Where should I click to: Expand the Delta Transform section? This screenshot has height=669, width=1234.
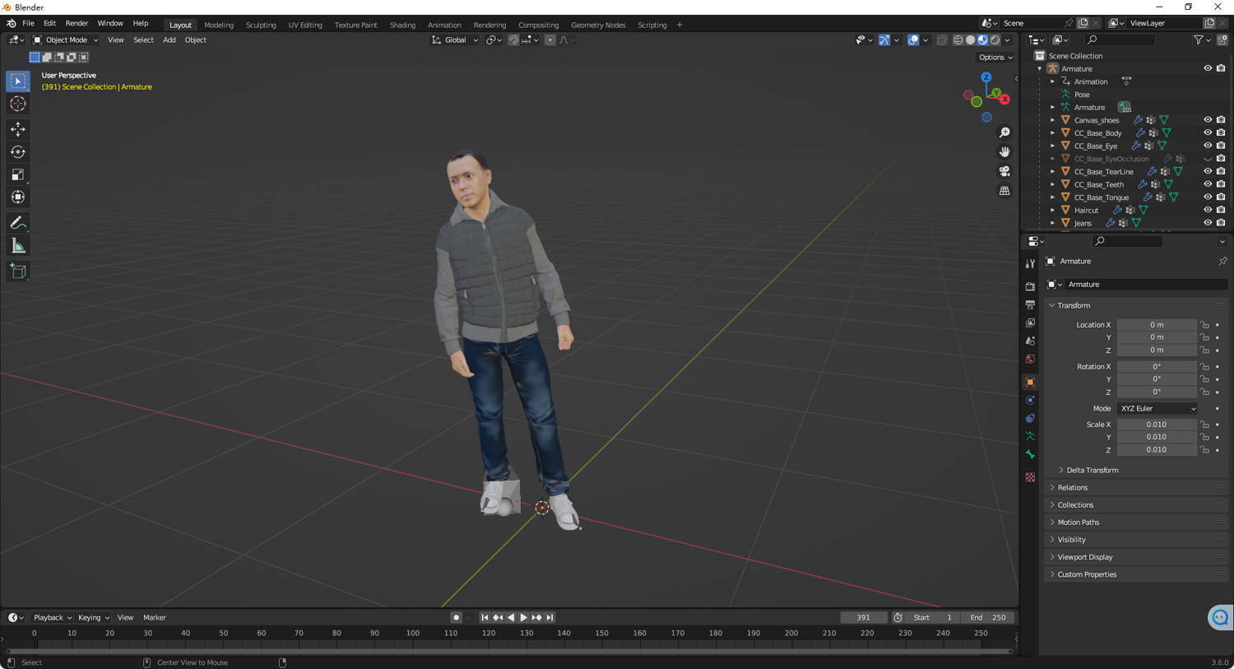pos(1092,470)
